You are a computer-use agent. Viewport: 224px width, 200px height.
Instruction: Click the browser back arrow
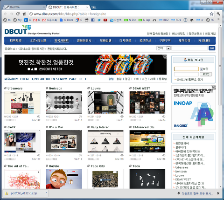6,14
